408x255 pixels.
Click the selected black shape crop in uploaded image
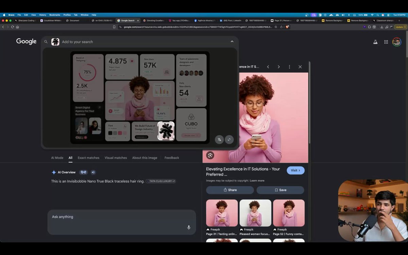(166, 131)
